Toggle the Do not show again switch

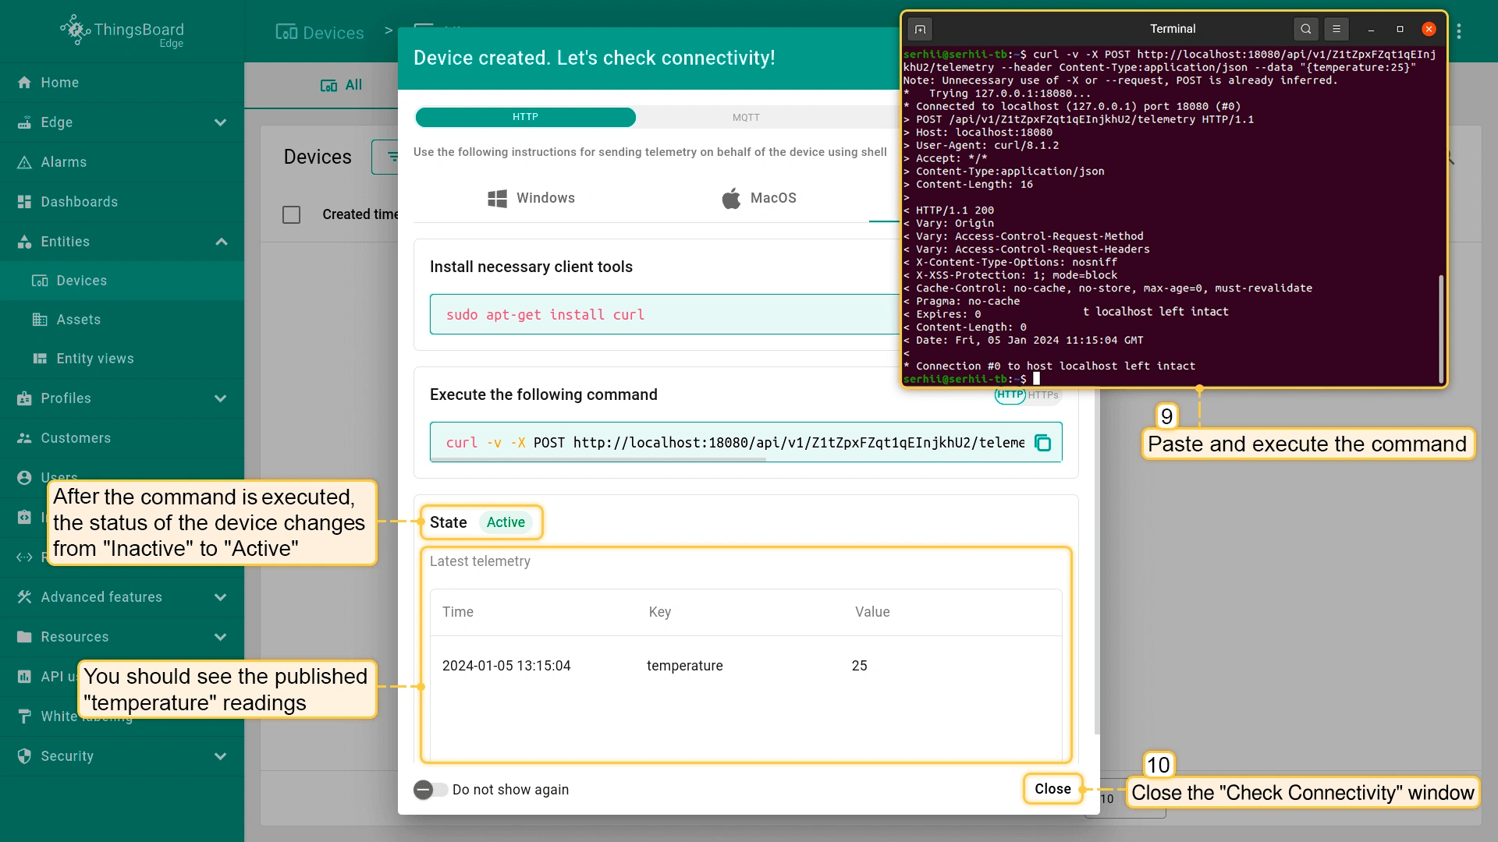tap(430, 790)
